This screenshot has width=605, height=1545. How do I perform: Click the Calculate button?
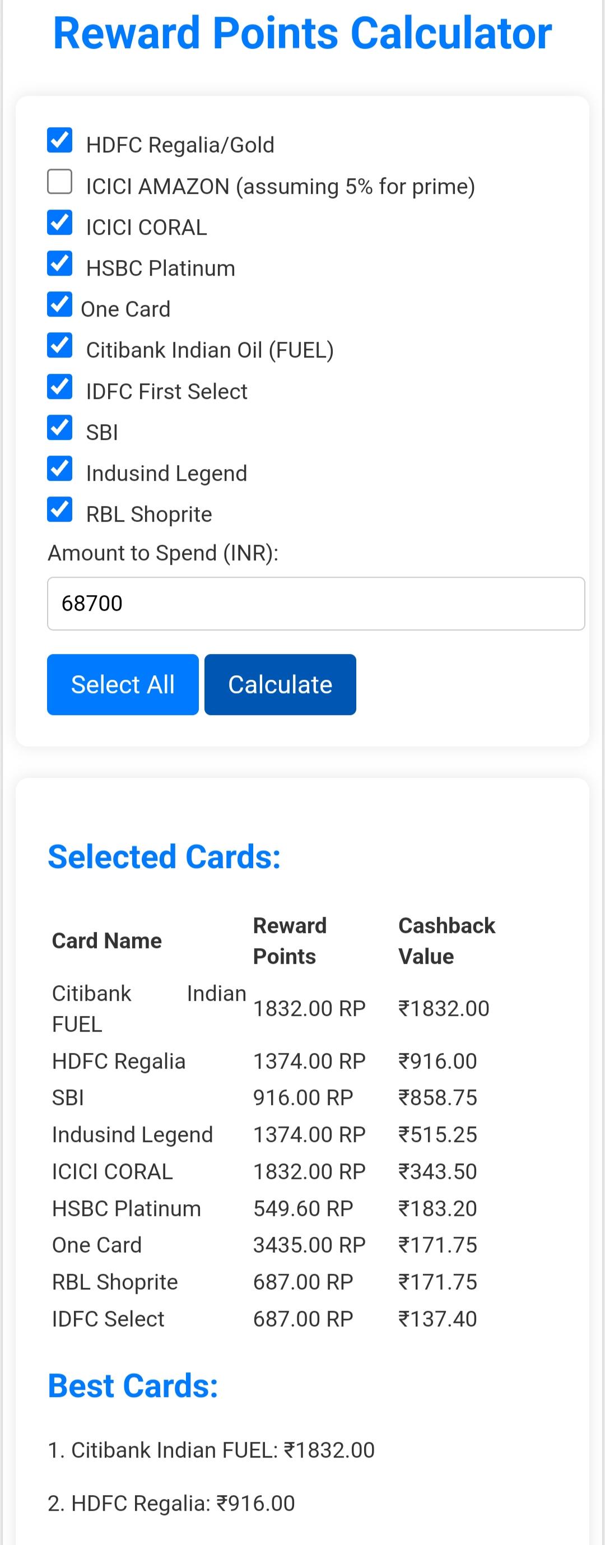280,684
